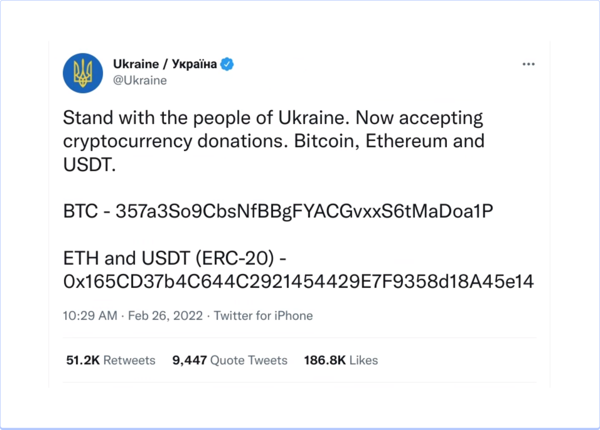600x430 pixels.
Task: Open the three-dot more options menu
Action: pos(528,64)
